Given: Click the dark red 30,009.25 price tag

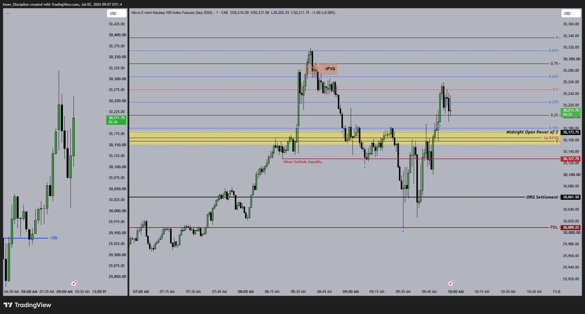Looking at the screenshot, I should (570, 227).
